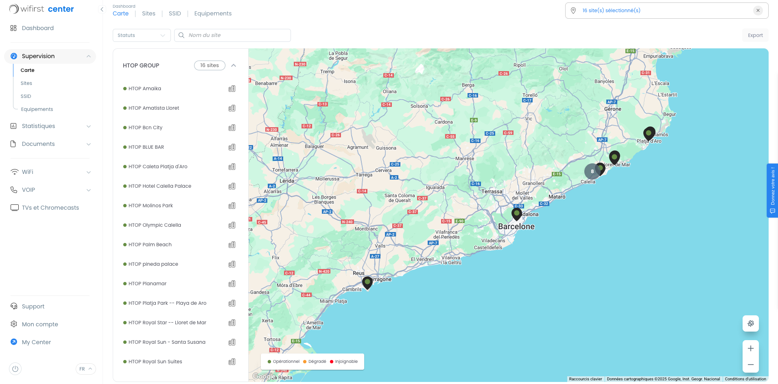Open the building icon for HTOP Molinos Park
The width and height of the screenshot is (778, 384).
pos(232,206)
